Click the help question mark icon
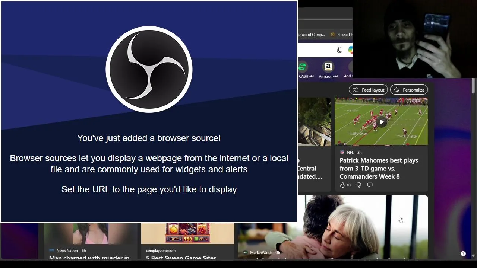Image resolution: width=477 pixels, height=268 pixels. [x=463, y=253]
